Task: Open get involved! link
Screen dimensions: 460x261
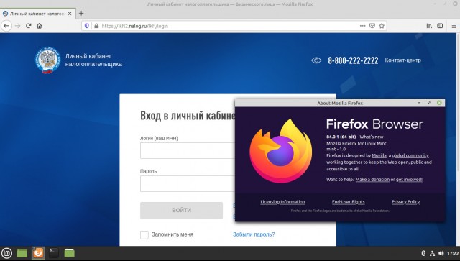Action: (409, 179)
